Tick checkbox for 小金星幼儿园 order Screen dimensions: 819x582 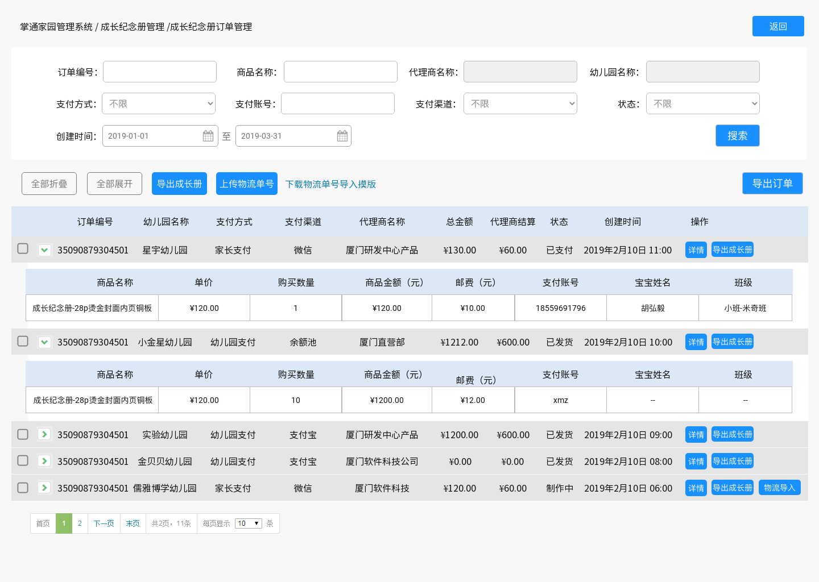coord(23,341)
